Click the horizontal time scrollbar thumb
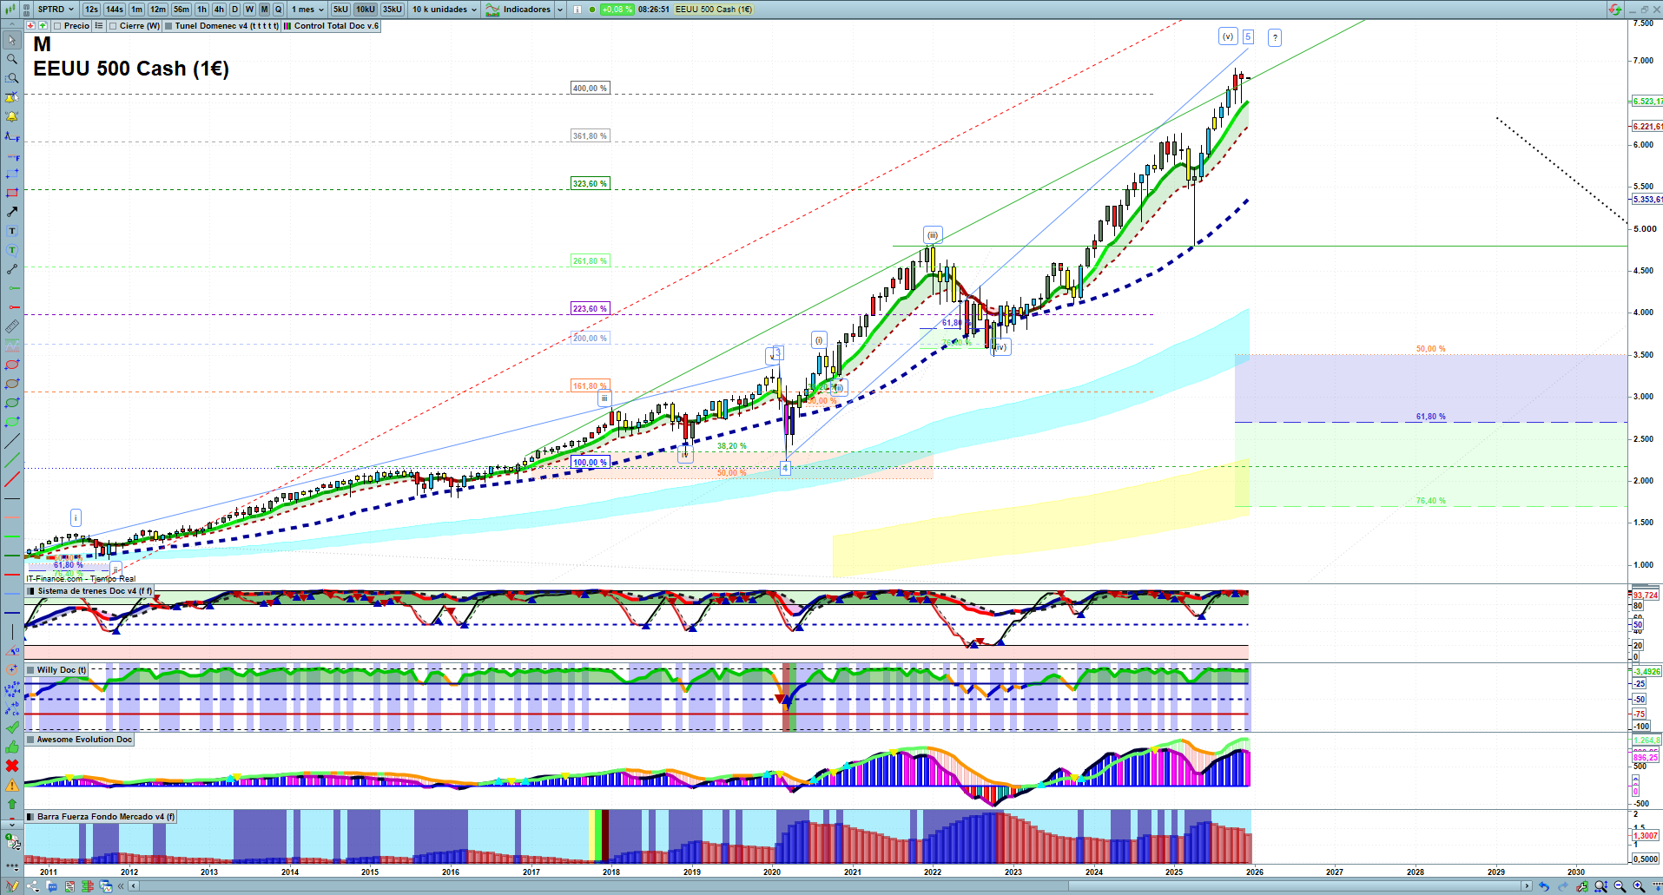The width and height of the screenshot is (1663, 895). pyautogui.click(x=1295, y=886)
